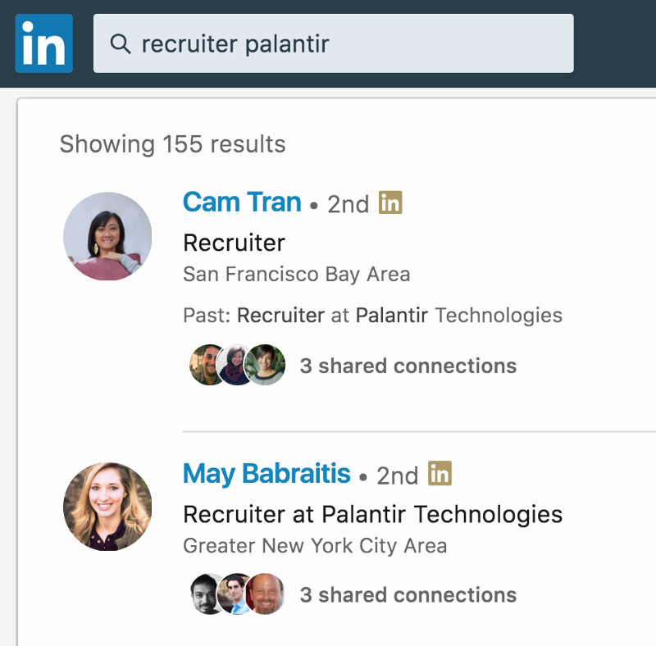Viewport: 656px width, 646px height.
Task: Click the Recruiter at Palantir Technologies headline
Action: coord(373,514)
